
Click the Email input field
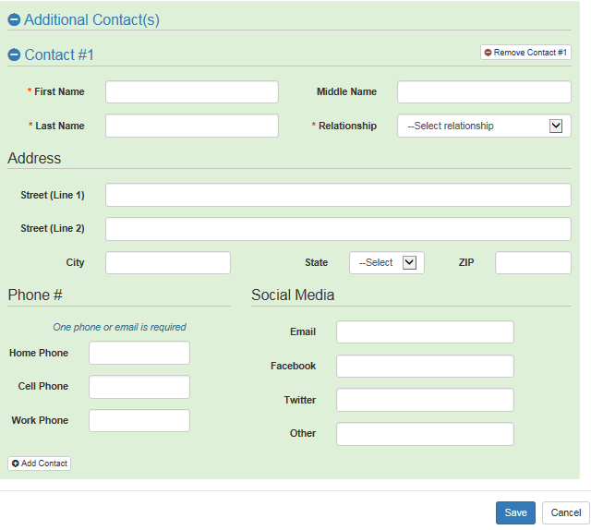(x=425, y=332)
